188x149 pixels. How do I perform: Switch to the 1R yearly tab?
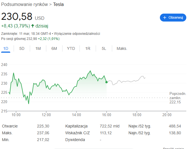[x=88, y=48]
